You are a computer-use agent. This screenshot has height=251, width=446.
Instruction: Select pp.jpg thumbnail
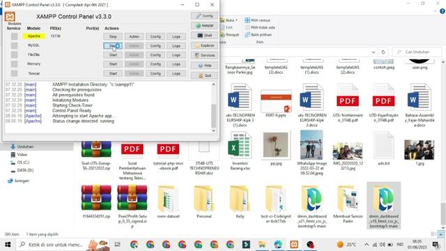[276, 149]
